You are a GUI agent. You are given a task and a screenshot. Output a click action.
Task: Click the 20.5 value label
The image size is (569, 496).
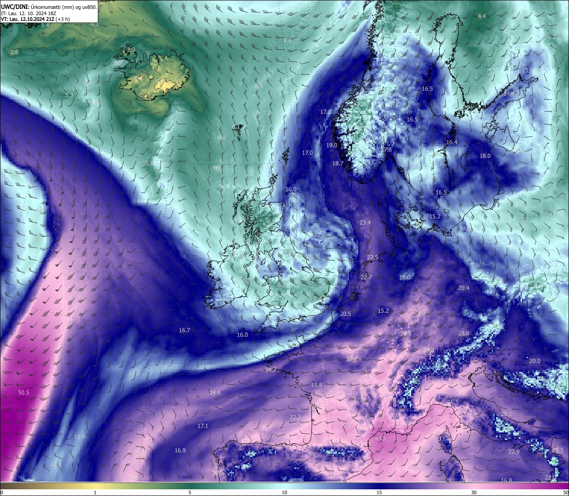[x=345, y=314]
